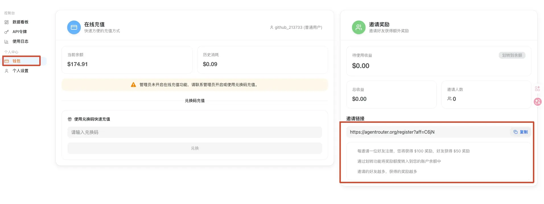This screenshot has width=544, height=204.
Task: Click the text 邀请的好友越多，获得的奖励越多
Action: pyautogui.click(x=387, y=172)
